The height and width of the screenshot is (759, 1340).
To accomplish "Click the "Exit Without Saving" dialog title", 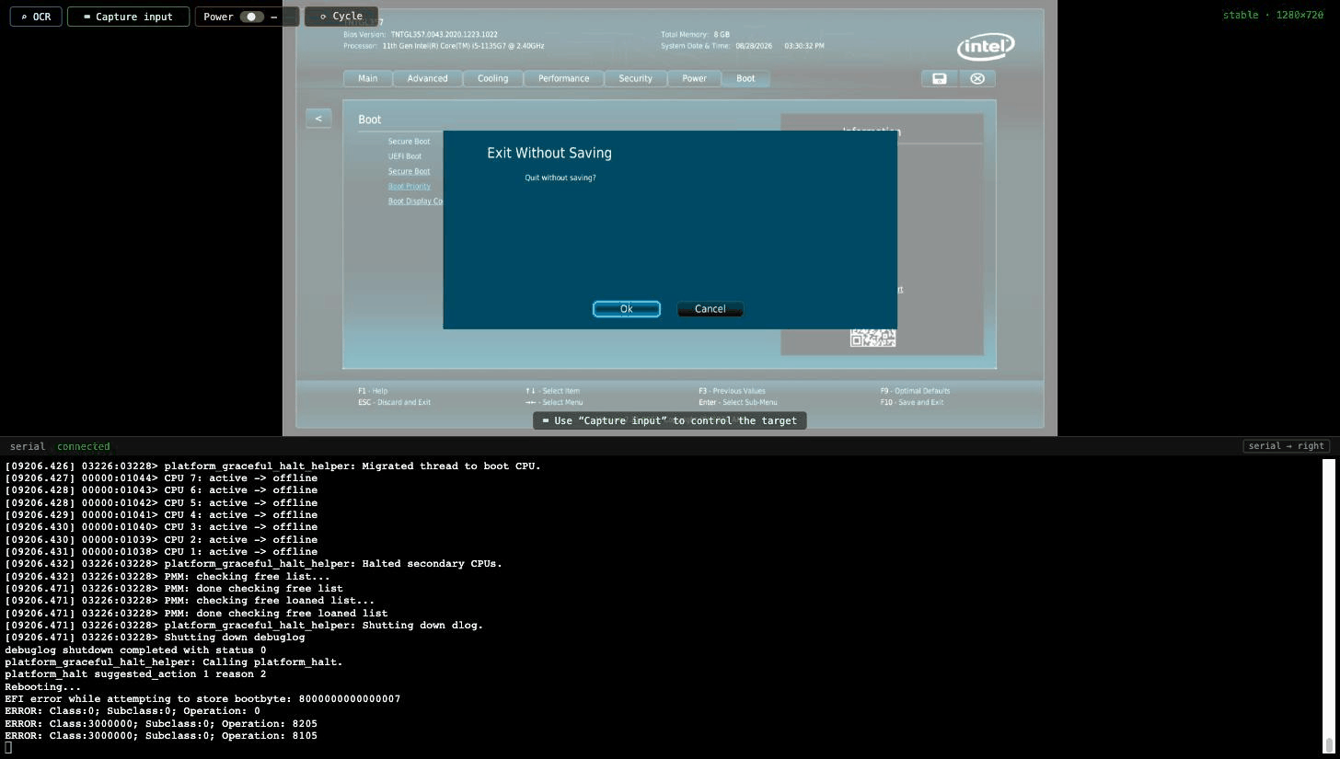I will pyautogui.click(x=549, y=153).
